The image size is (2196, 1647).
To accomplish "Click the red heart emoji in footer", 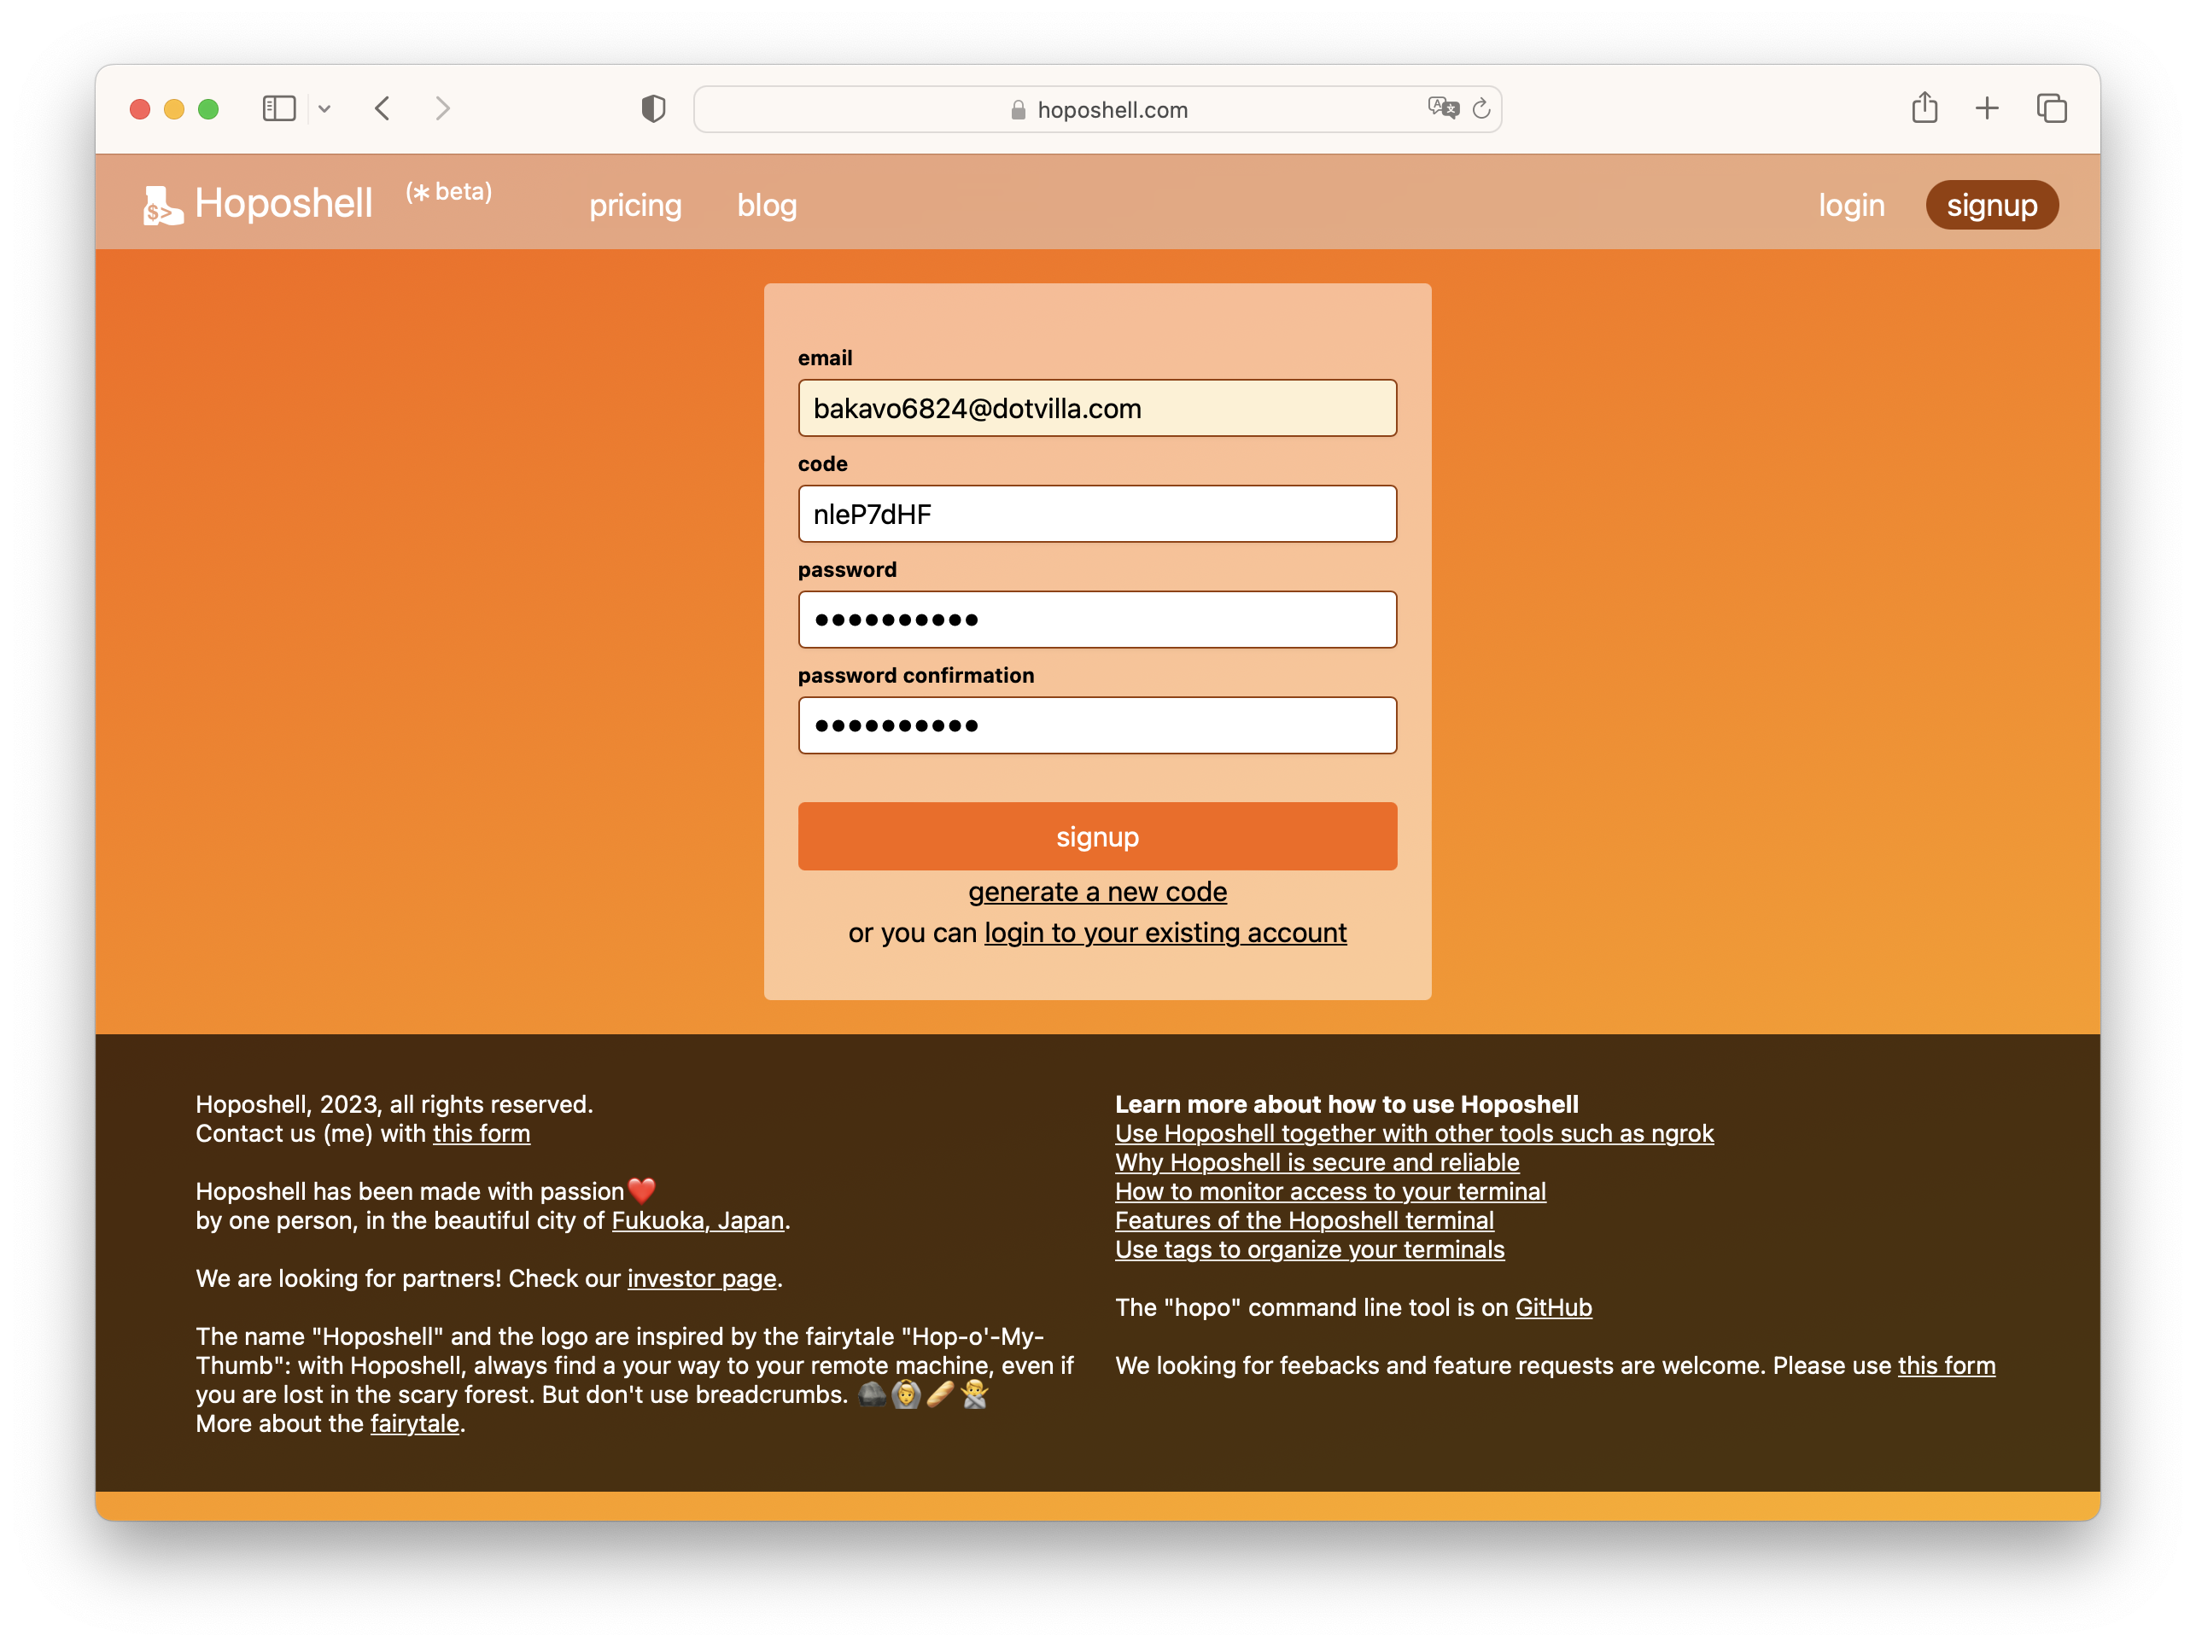I will coord(642,1190).
